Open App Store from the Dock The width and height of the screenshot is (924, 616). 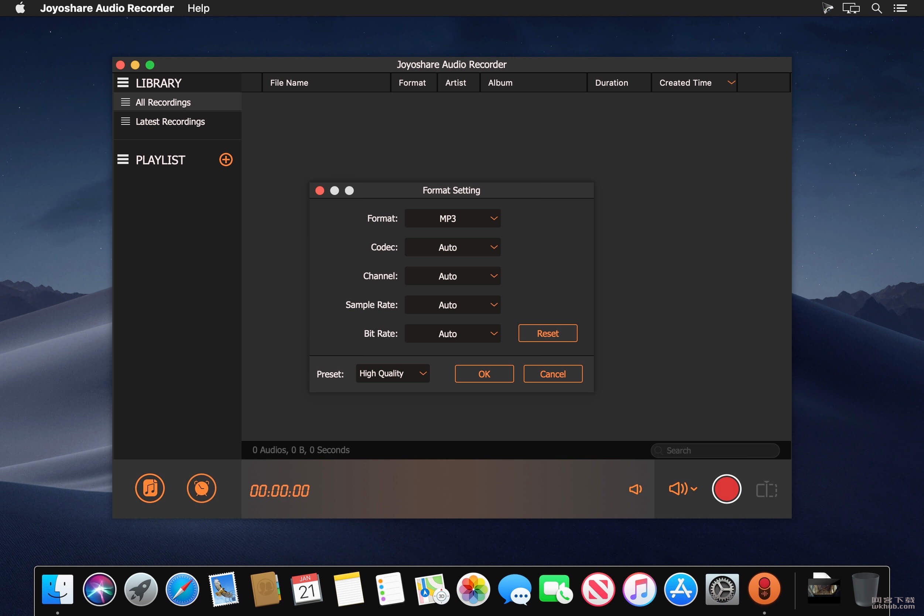click(x=681, y=589)
